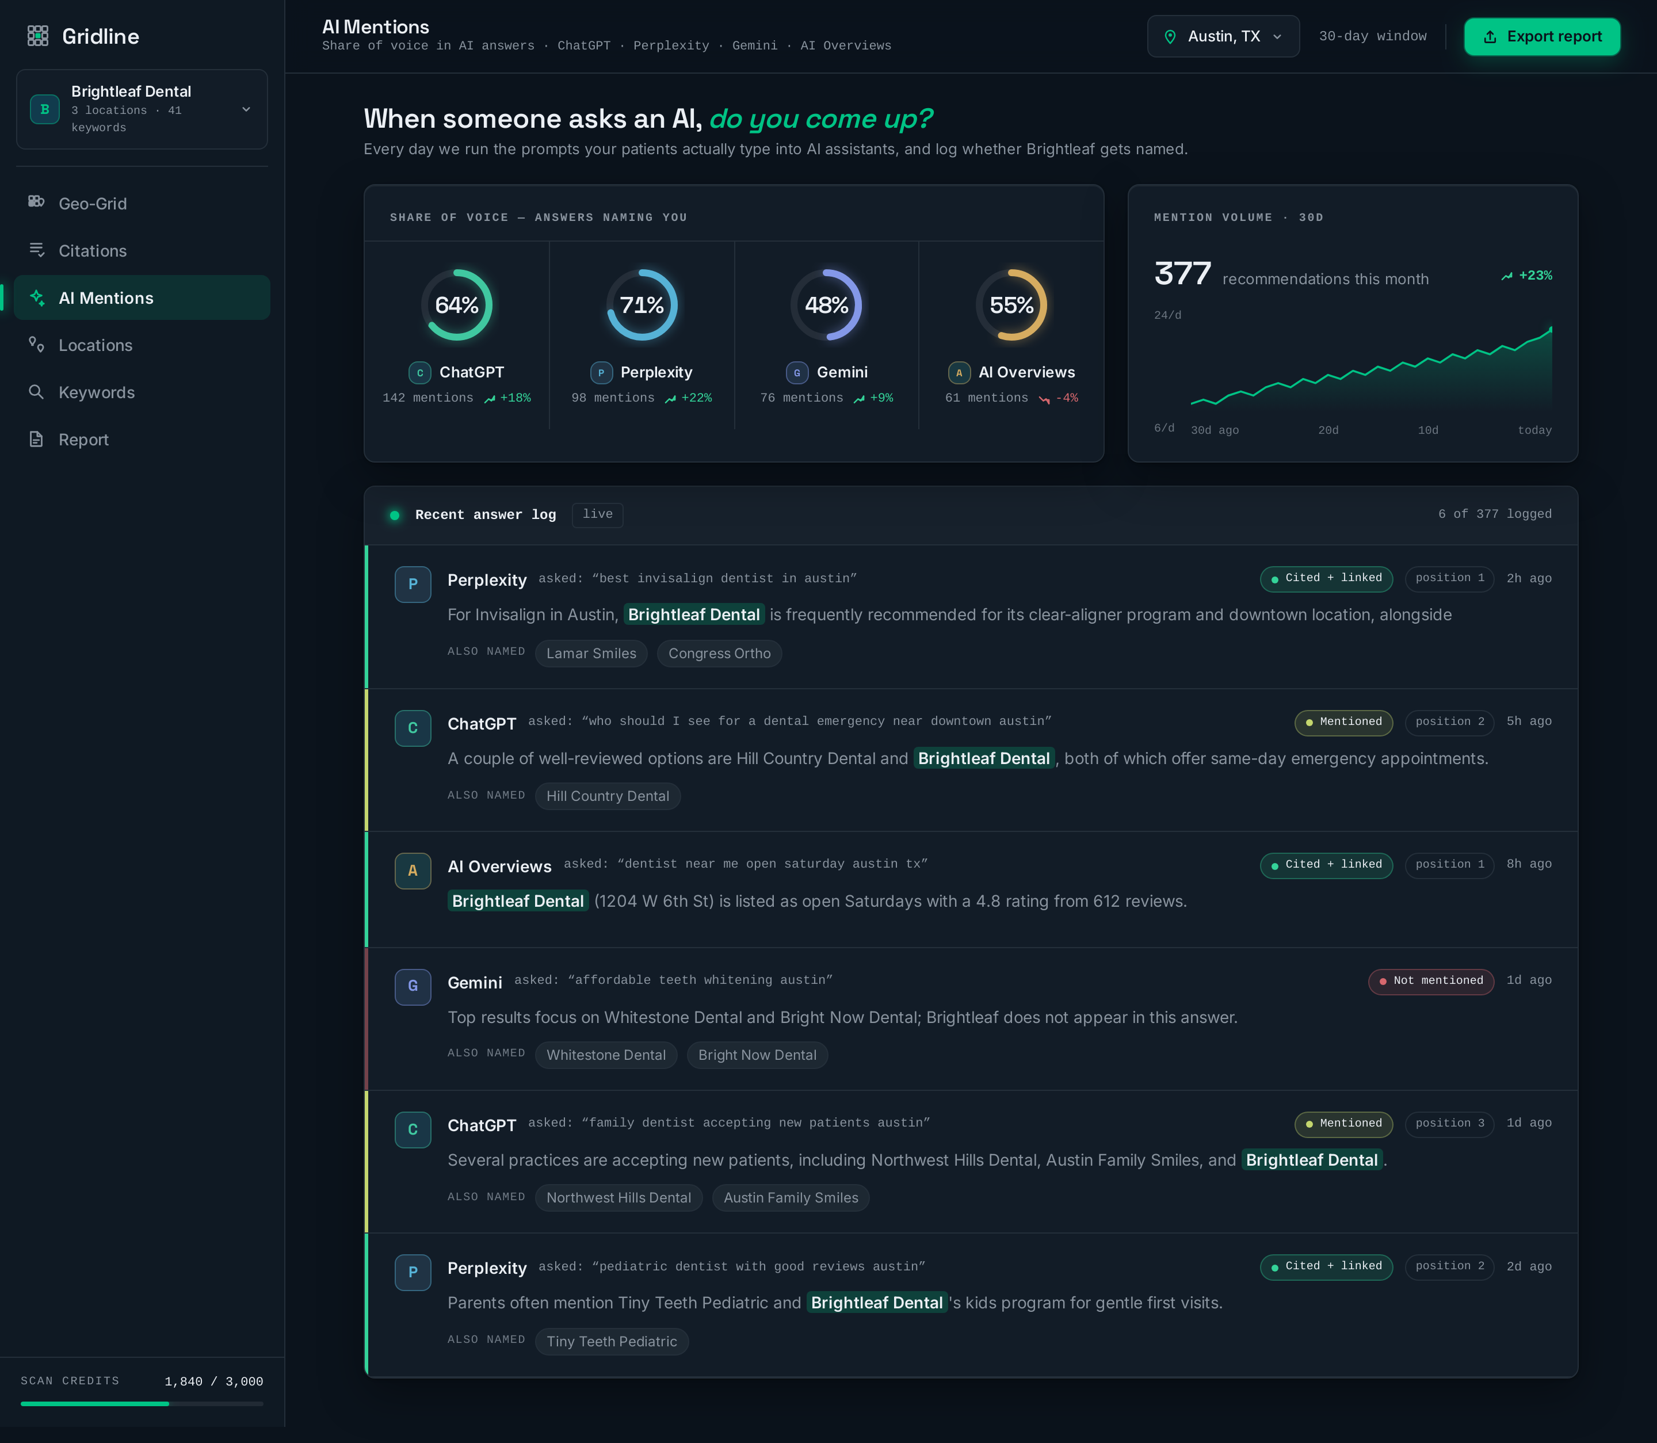
Task: Click the 6 of 377 logged text
Action: click(x=1495, y=514)
